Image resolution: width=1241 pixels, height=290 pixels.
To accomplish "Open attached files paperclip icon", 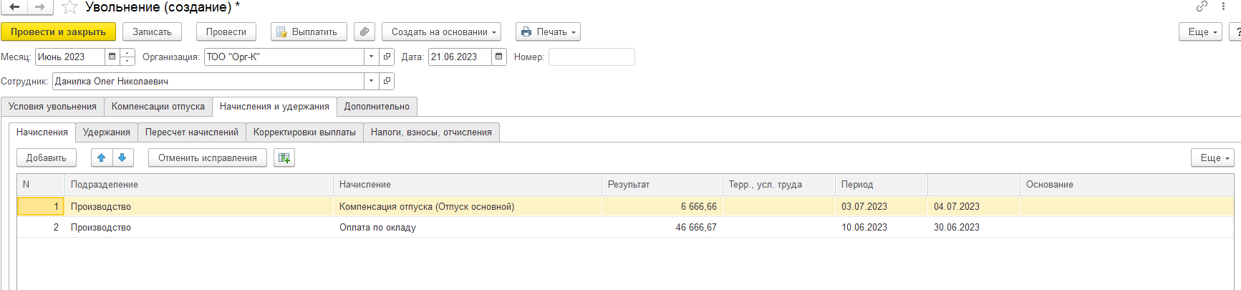I will [x=364, y=32].
